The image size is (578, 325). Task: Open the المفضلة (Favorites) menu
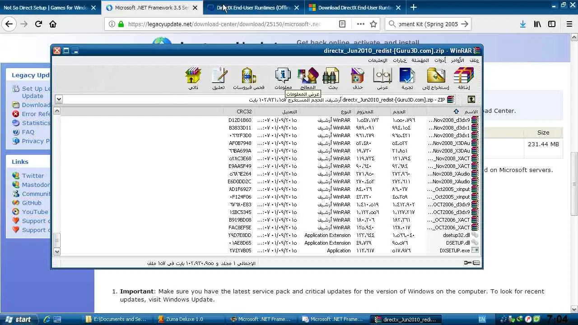tap(420, 60)
